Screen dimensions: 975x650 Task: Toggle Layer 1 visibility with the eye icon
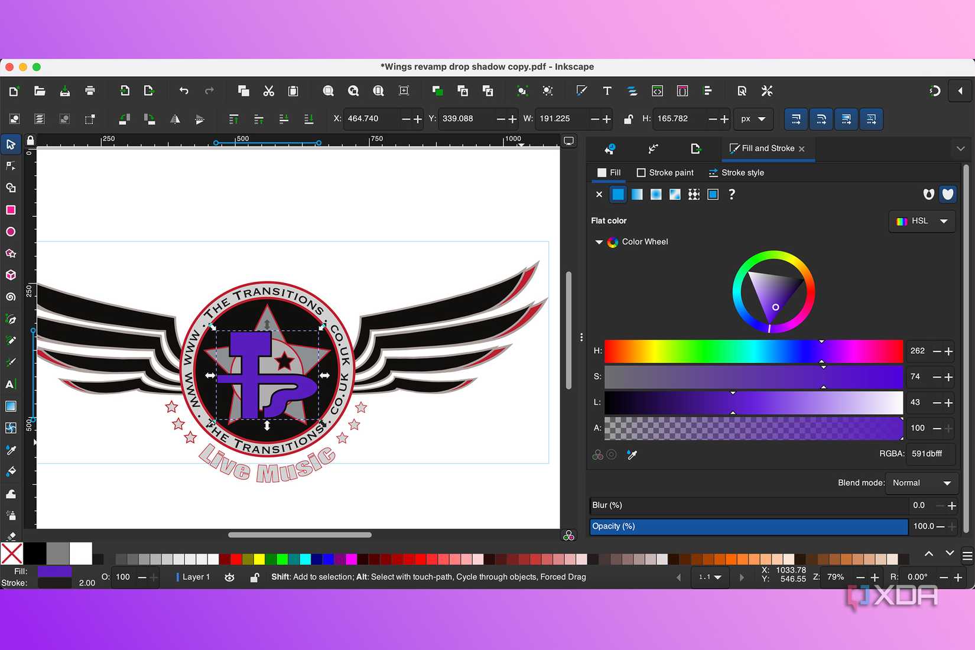click(x=229, y=577)
